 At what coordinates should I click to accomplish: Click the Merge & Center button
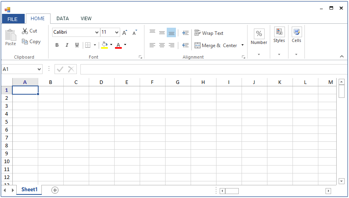click(x=216, y=46)
